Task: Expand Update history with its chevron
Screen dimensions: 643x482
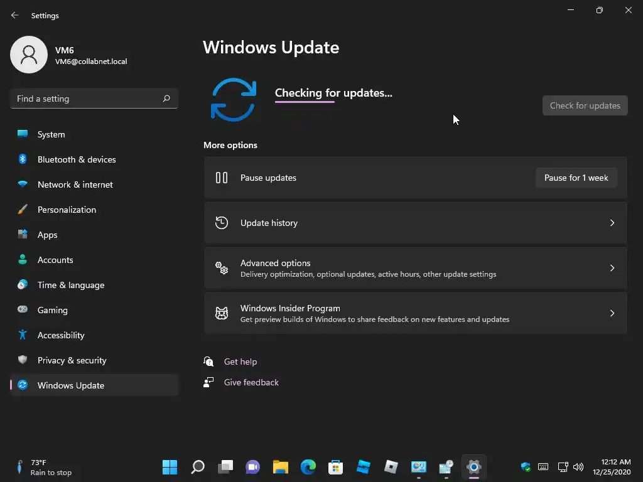Action: pos(612,223)
